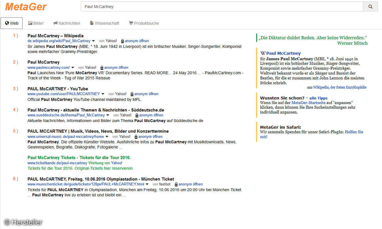Select the Web tab
382x229 pixels.
[12, 23]
